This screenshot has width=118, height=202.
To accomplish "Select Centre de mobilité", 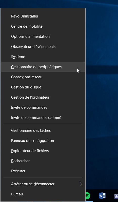I will pyautogui.click(x=43, y=26).
